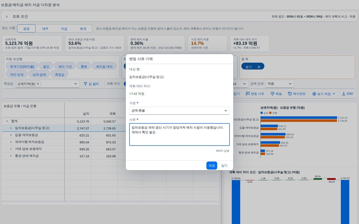Close the dialog with 닫기
The height and width of the screenshot is (224, 359).
pos(224,165)
